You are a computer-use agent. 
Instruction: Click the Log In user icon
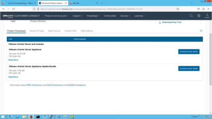[x=207, y=16]
